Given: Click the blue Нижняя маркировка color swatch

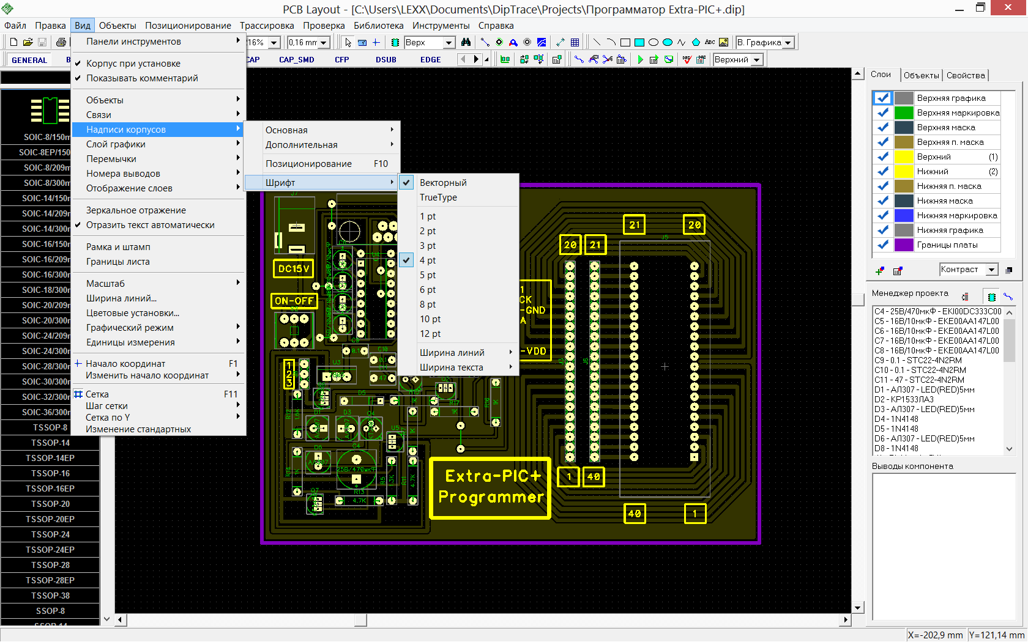Looking at the screenshot, I should pos(904,215).
